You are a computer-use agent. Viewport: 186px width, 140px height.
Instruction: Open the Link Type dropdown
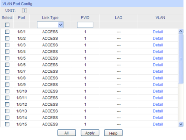coord(50,25)
